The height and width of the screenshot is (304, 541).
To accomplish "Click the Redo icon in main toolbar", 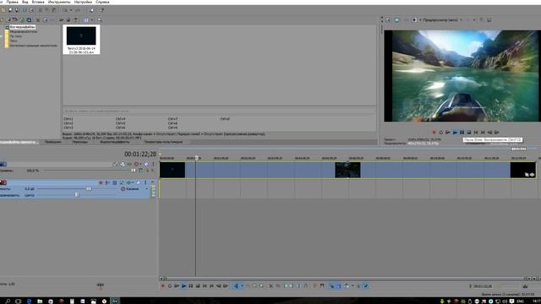I will [78, 10].
